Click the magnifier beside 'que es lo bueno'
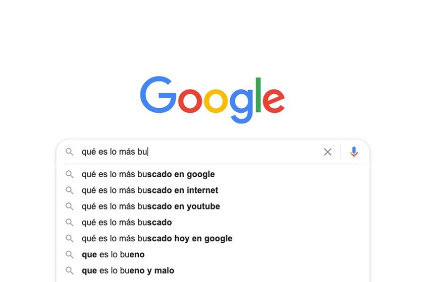This screenshot has width=424, height=282. (70, 254)
